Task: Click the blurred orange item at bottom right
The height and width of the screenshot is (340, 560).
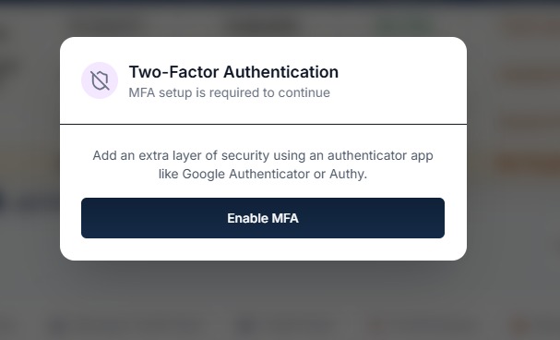Action: click(x=519, y=324)
